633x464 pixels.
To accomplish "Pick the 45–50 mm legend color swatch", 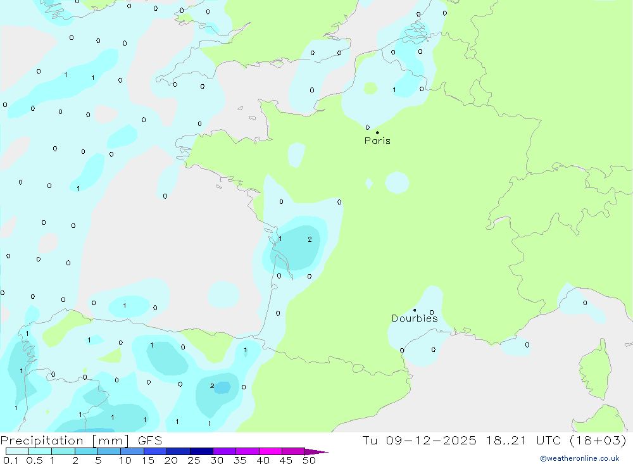I will (293, 451).
